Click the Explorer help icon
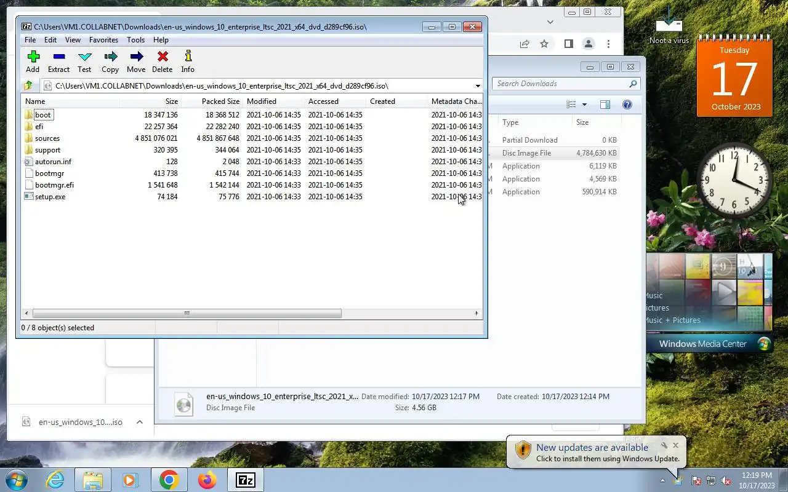 (x=627, y=105)
